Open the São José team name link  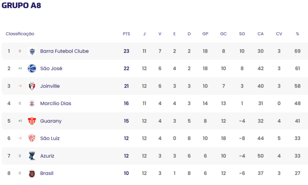click(51, 68)
